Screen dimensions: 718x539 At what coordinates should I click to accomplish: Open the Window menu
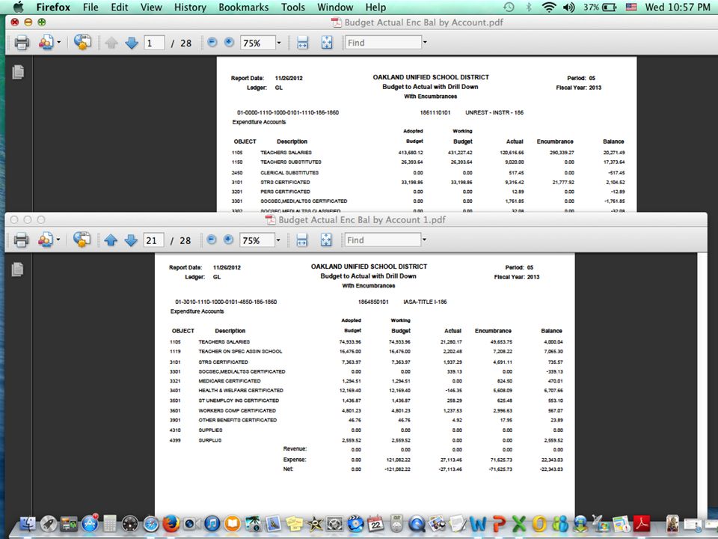click(x=335, y=7)
